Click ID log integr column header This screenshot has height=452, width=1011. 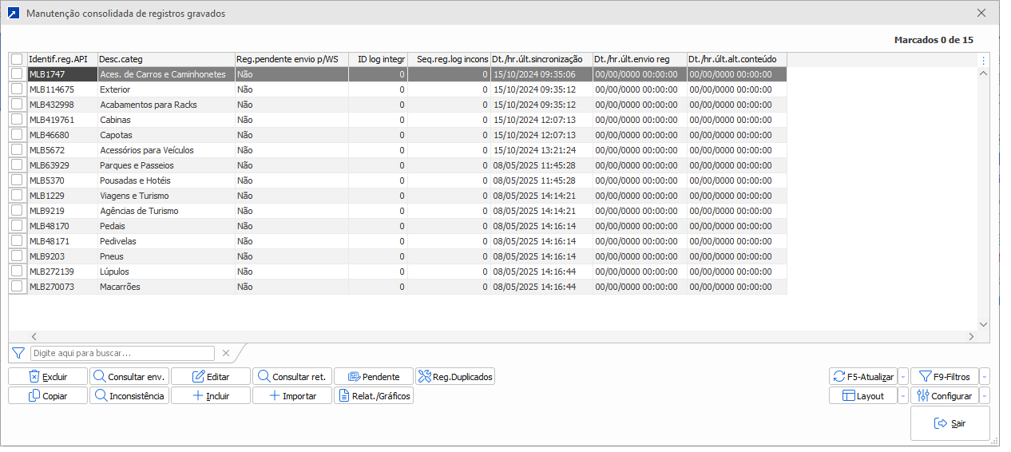tap(378, 59)
